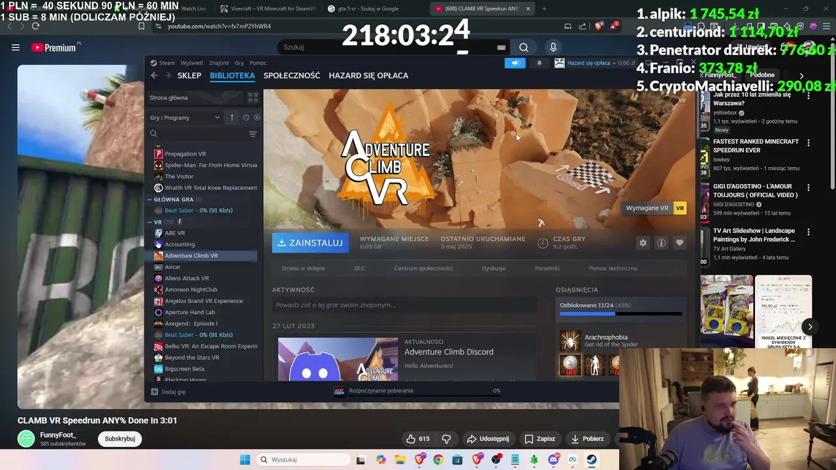Click the library sort up-arrow icon
Screen dimensions: 836x470
232,117
